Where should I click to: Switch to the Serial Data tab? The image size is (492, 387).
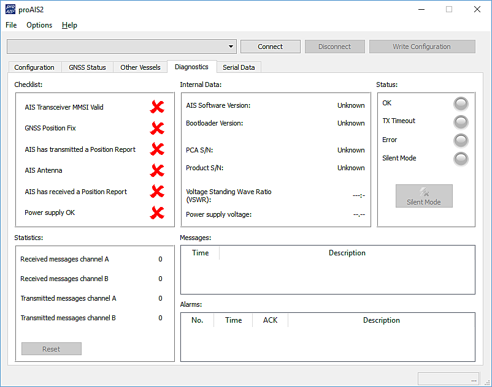coord(239,67)
